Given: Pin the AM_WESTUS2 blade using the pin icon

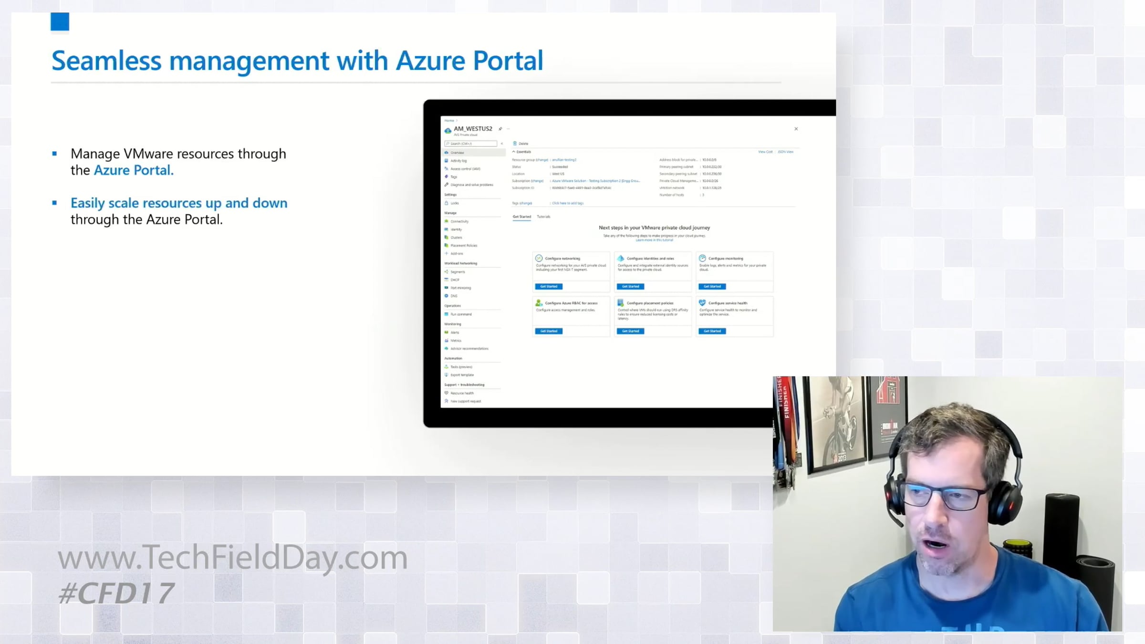Looking at the screenshot, I should [x=500, y=129].
